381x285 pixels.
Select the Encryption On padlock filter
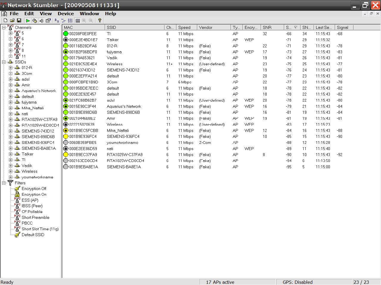click(34, 194)
